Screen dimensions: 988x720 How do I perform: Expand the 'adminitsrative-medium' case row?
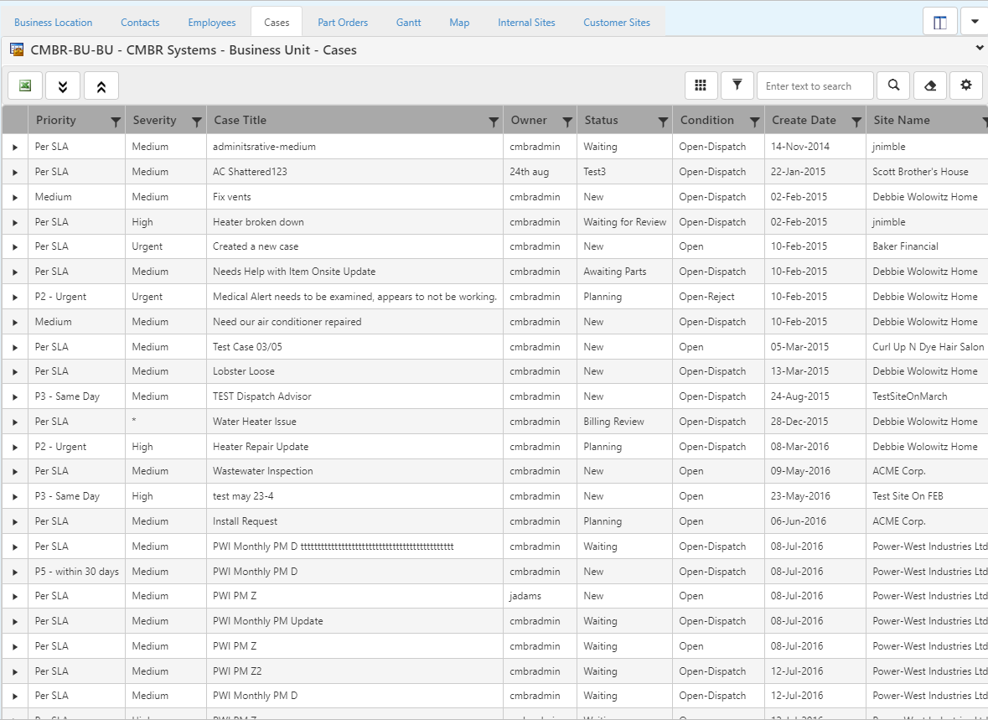[x=15, y=148]
